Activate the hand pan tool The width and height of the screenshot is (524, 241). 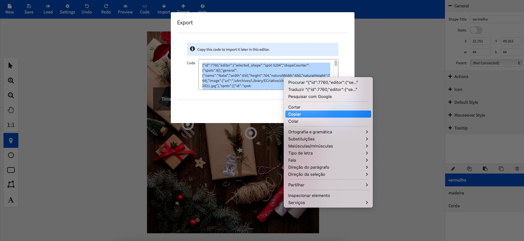click(x=11, y=110)
